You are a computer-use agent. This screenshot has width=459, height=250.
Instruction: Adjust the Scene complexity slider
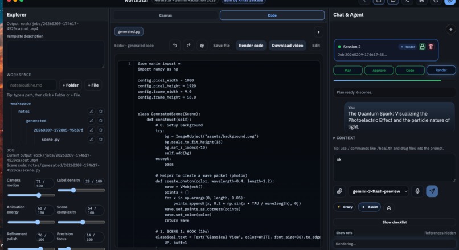pyautogui.click(x=81, y=222)
